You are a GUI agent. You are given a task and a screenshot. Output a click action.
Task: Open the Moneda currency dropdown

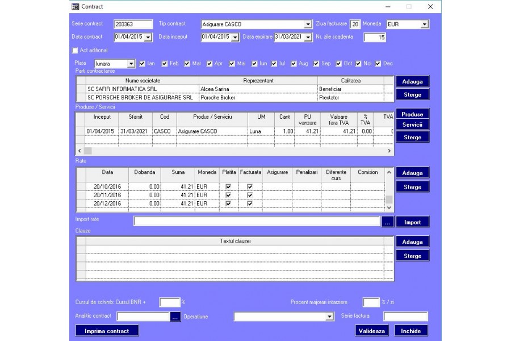click(424, 24)
